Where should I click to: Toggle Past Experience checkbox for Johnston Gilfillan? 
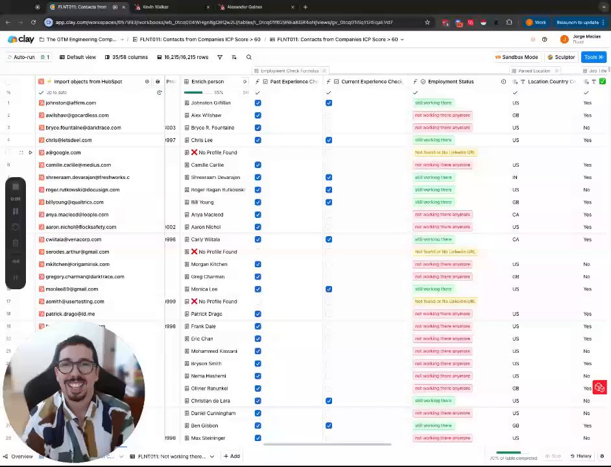[x=258, y=103]
